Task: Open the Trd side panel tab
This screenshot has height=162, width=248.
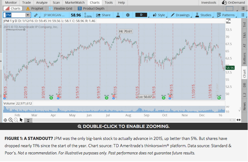Action: (245, 24)
